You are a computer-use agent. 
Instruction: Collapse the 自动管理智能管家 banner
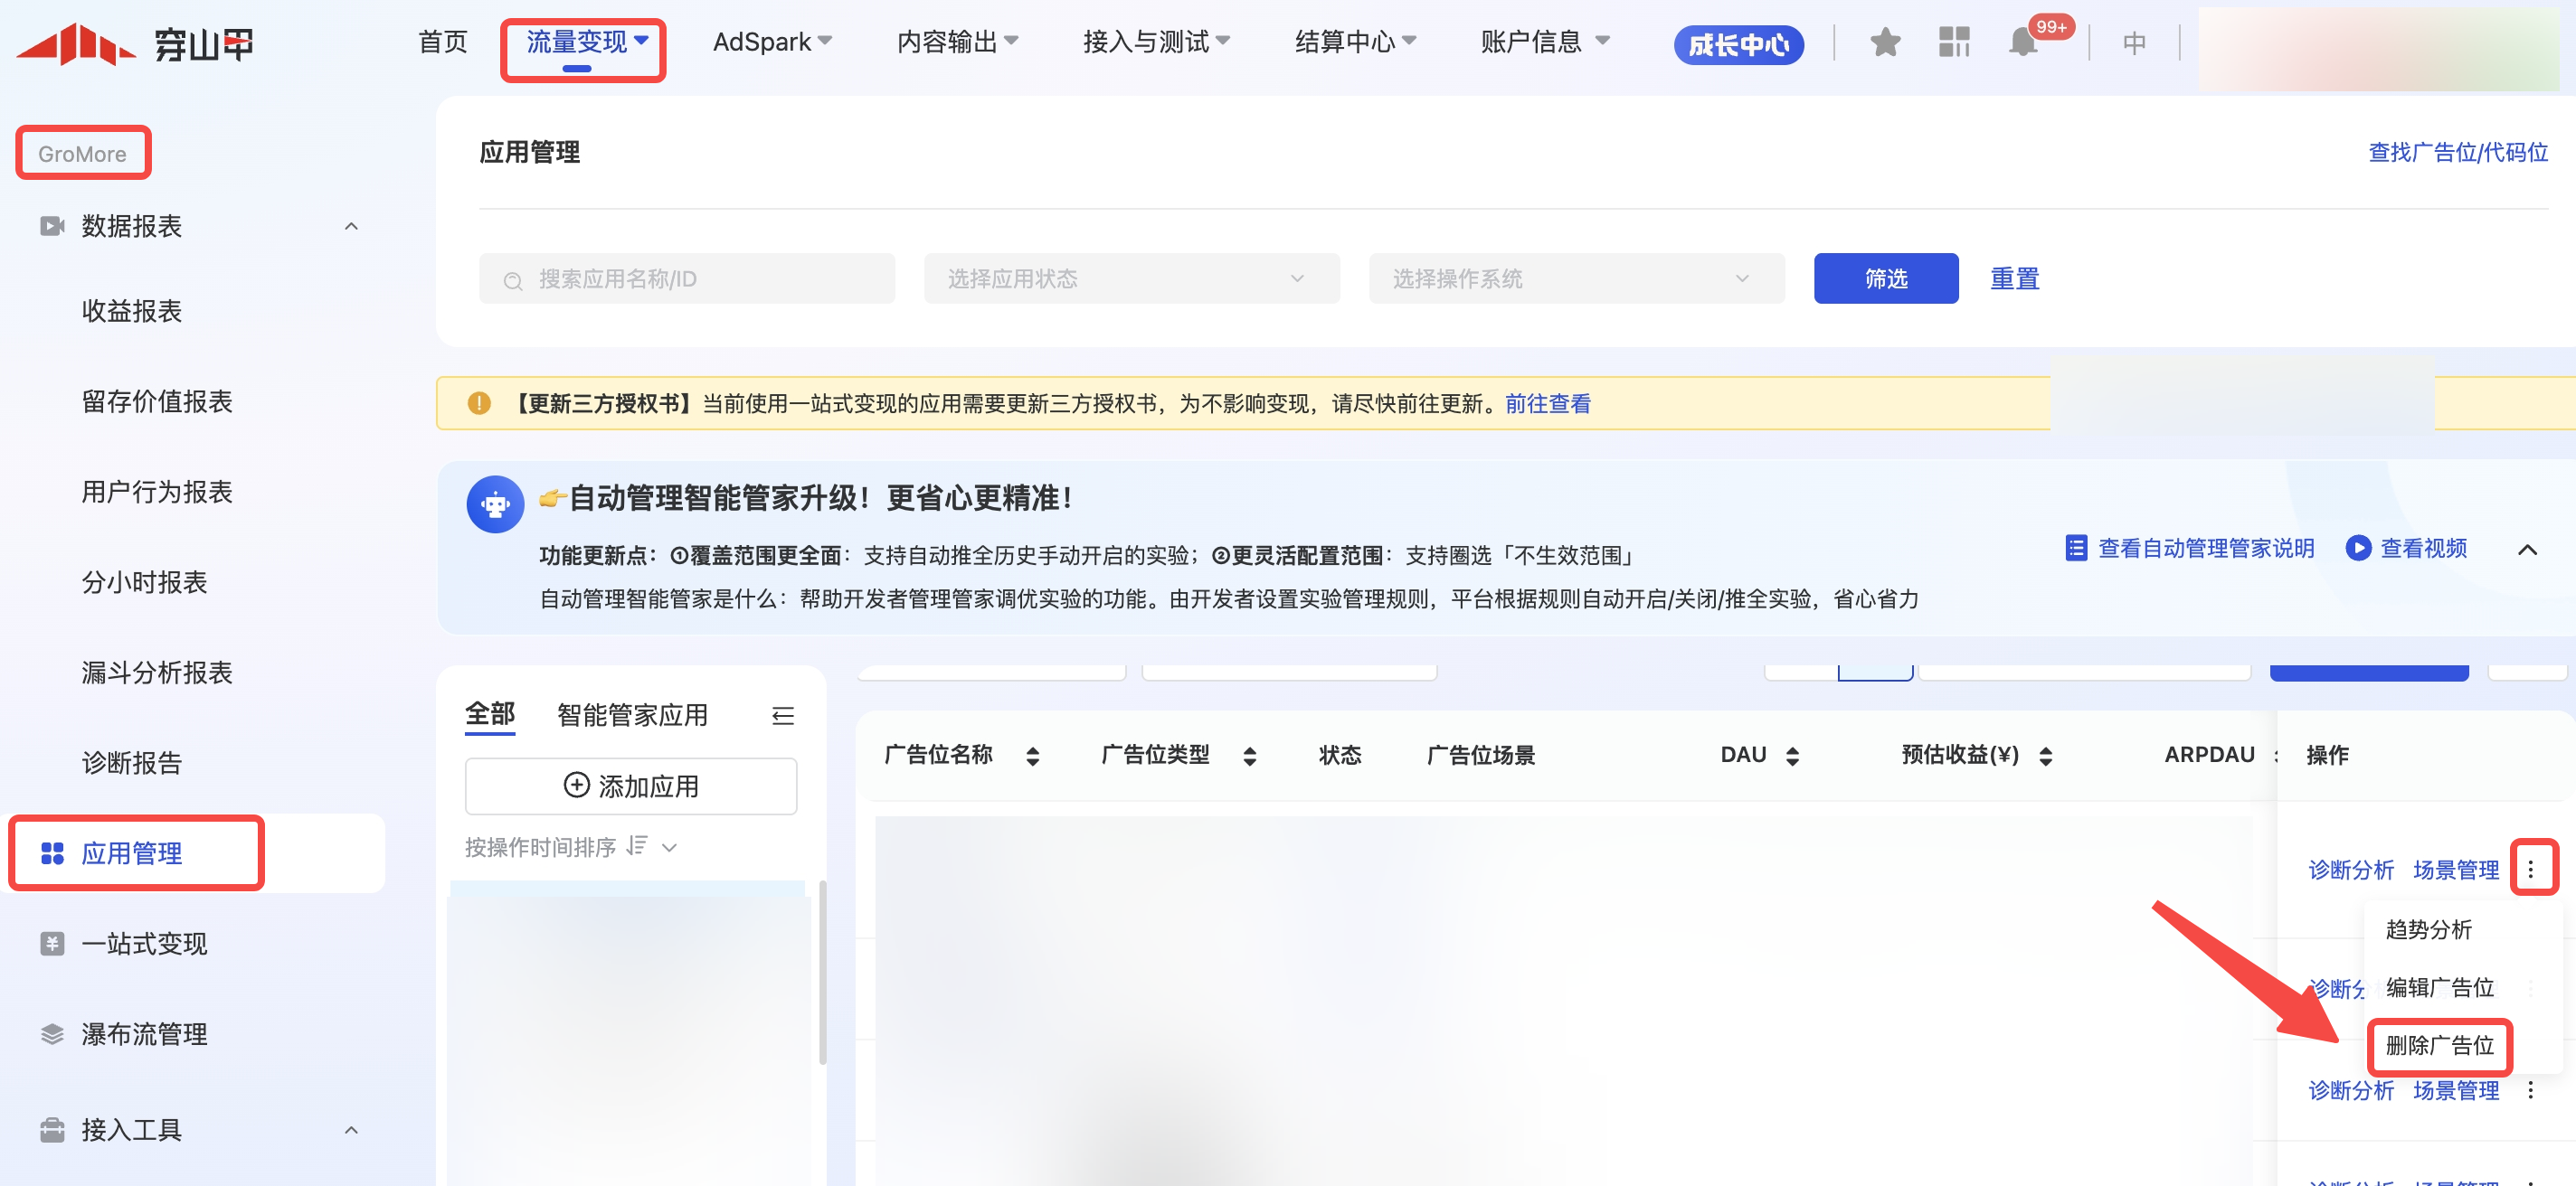pos(2527,550)
